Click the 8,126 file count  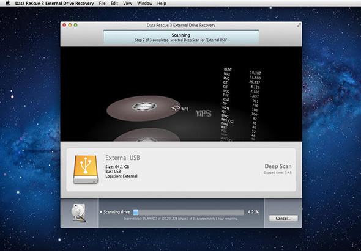(x=255, y=87)
